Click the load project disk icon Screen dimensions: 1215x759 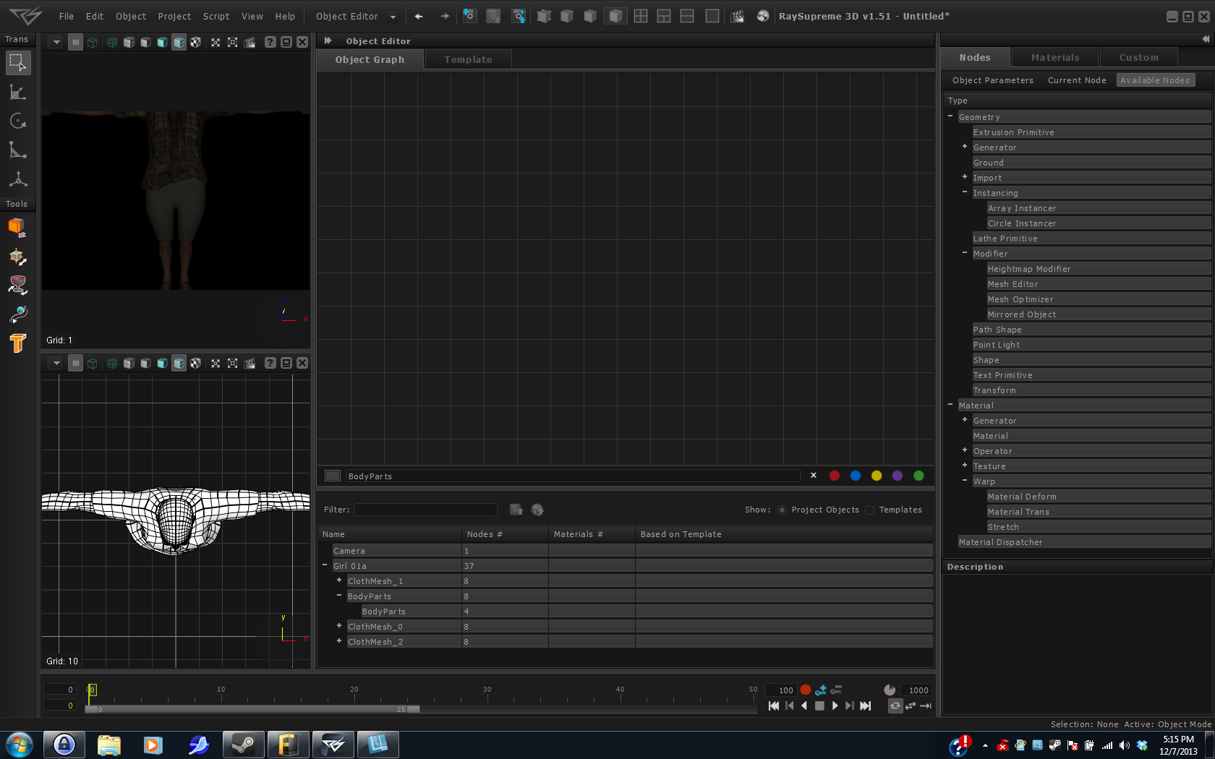(x=469, y=16)
